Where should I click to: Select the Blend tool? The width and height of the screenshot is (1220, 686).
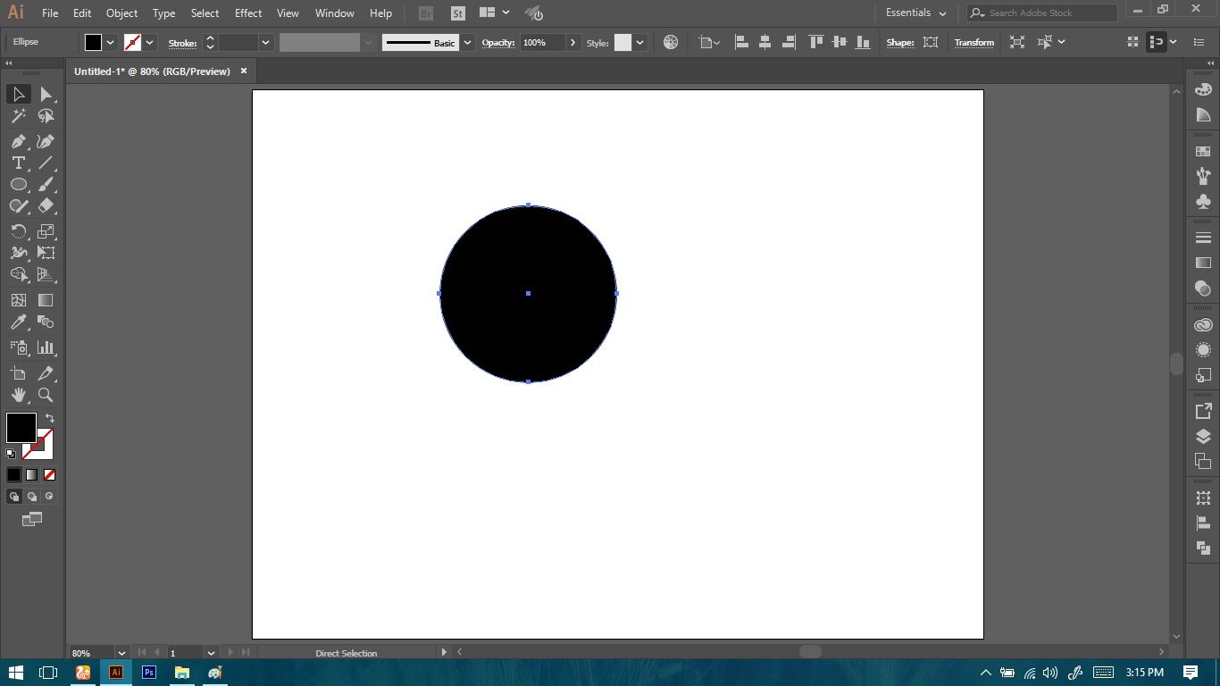coord(46,322)
